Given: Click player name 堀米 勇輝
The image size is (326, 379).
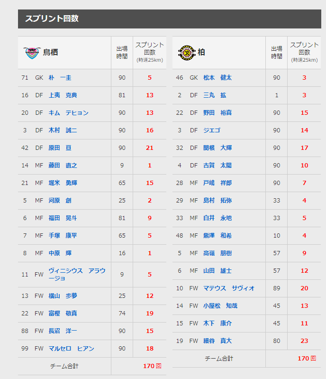Looking at the screenshot, I should pyautogui.click(x=63, y=183).
